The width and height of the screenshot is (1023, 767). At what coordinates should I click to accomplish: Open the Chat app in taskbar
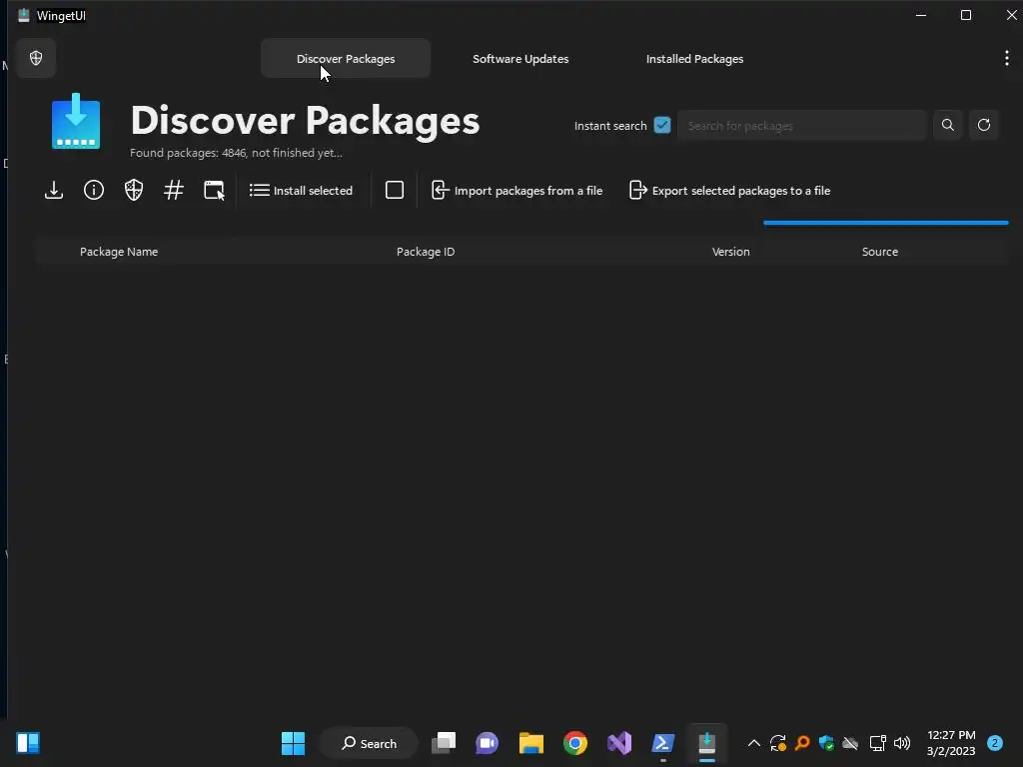(x=487, y=743)
